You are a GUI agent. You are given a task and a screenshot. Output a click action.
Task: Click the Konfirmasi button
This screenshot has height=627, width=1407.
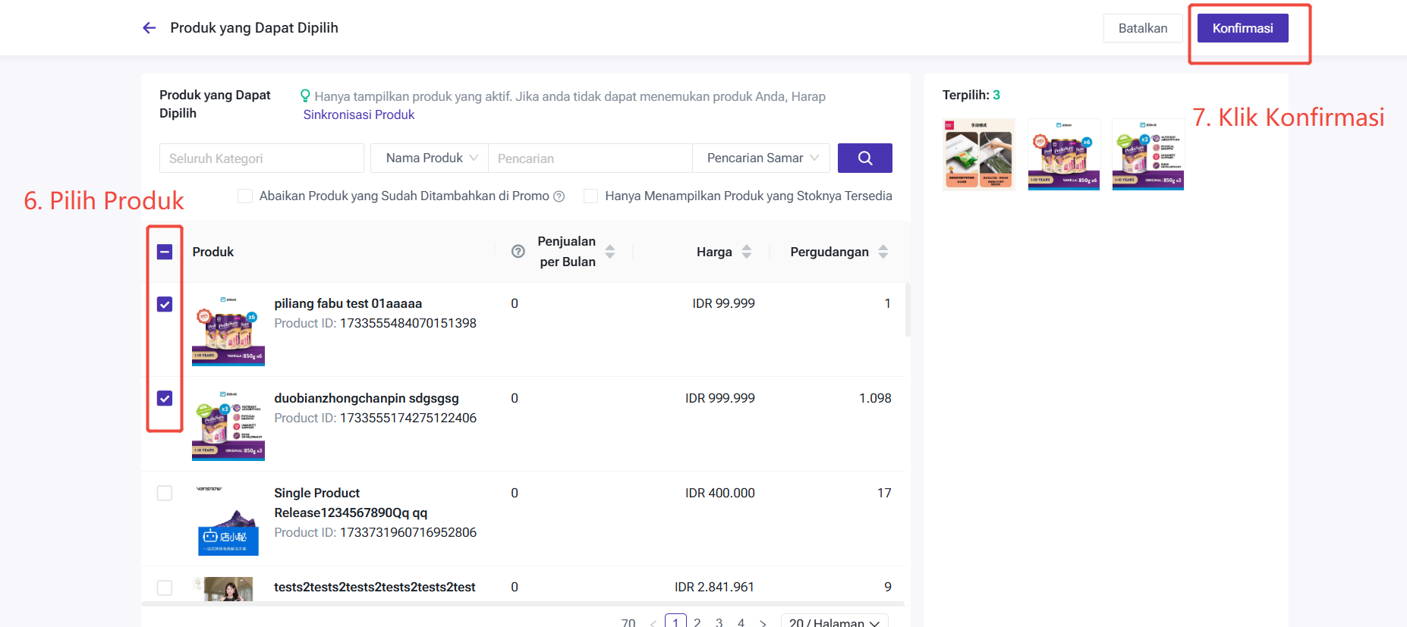click(1242, 28)
